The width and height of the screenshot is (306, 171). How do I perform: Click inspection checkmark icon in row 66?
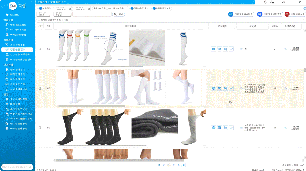point(231,49)
